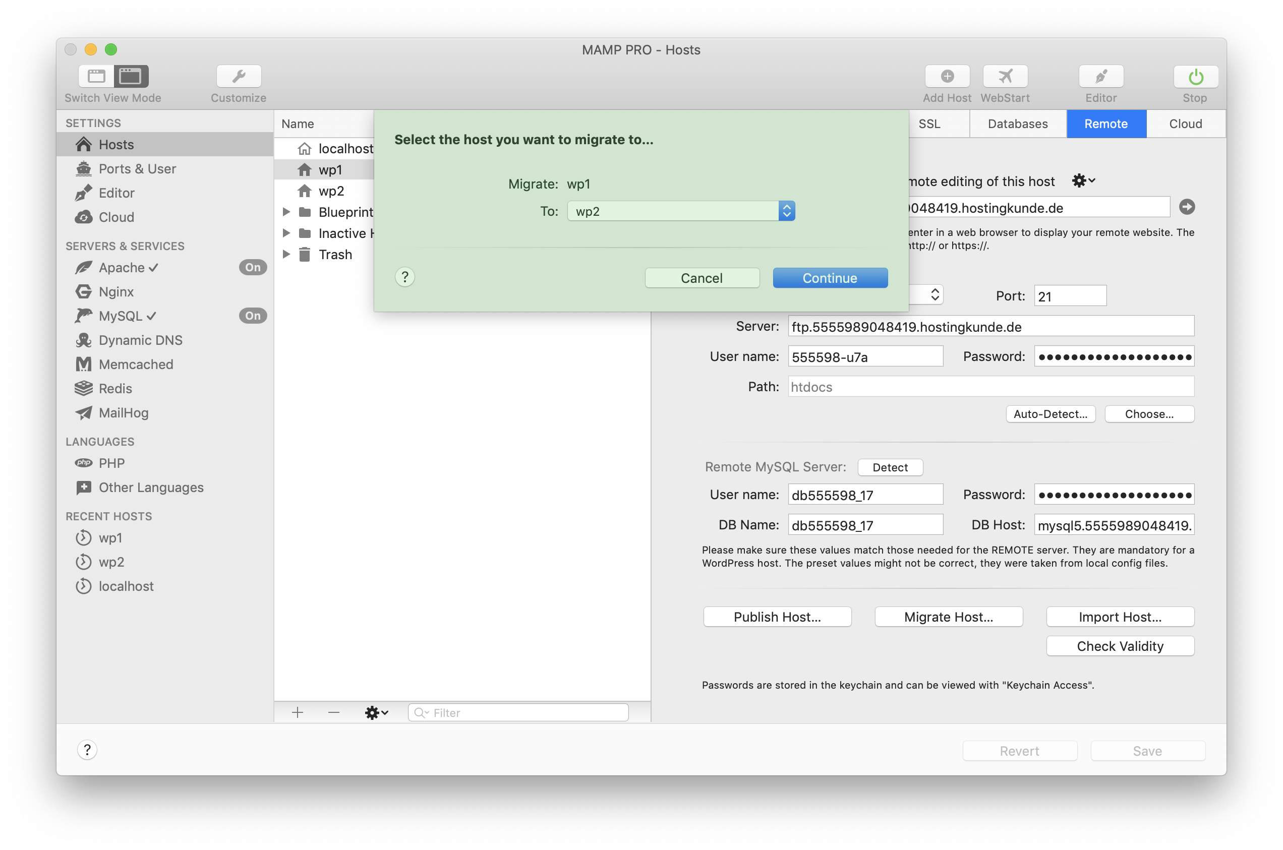Click the Add Host toolbar icon
The height and width of the screenshot is (850, 1283).
[x=946, y=76]
